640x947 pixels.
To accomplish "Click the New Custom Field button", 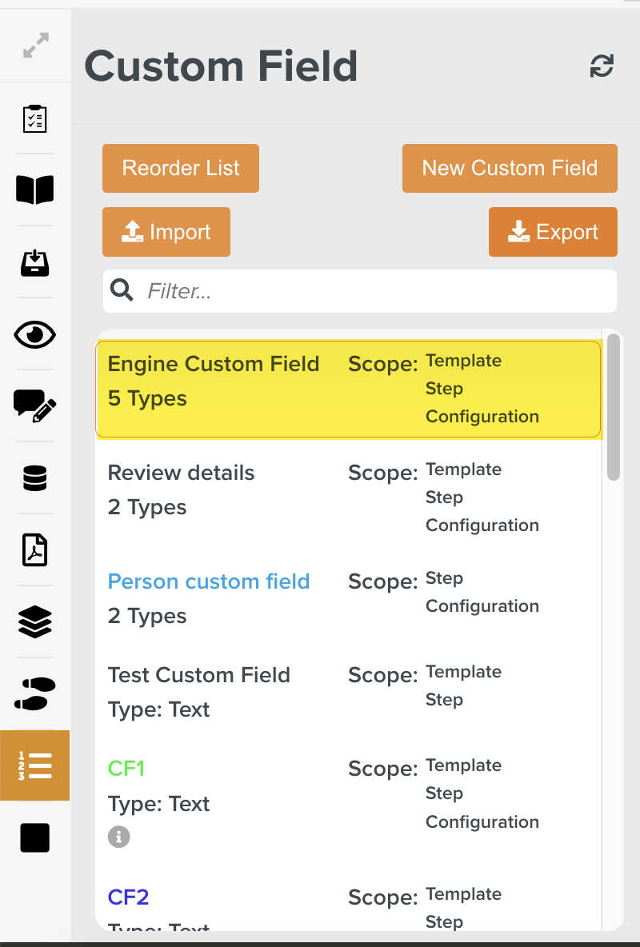I will [x=510, y=168].
